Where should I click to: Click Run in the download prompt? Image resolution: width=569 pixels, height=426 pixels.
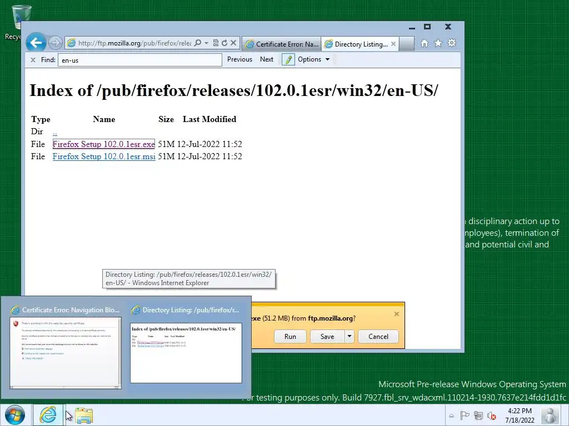tap(290, 337)
